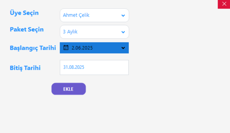
Task: Select the year 2025 in start date
Action: (x=87, y=48)
